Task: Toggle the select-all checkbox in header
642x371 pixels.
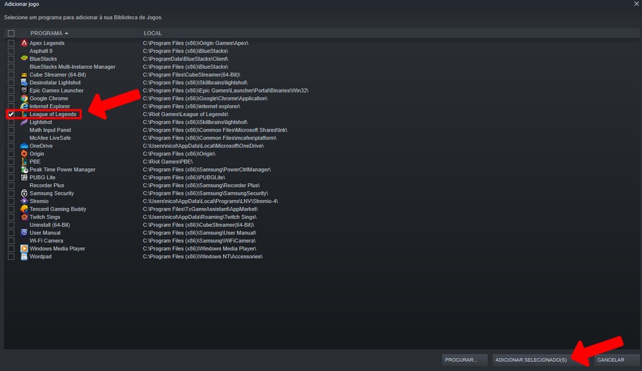Action: pos(11,33)
